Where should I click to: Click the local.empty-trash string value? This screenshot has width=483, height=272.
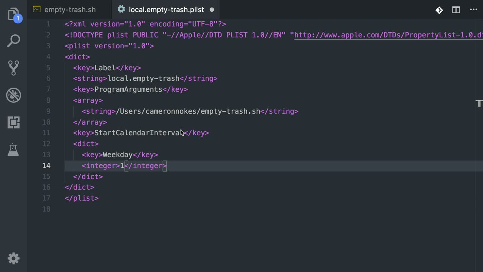(x=143, y=79)
